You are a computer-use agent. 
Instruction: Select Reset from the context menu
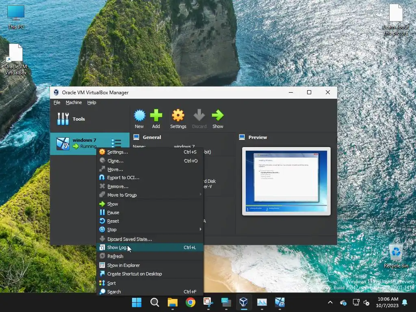150,221
